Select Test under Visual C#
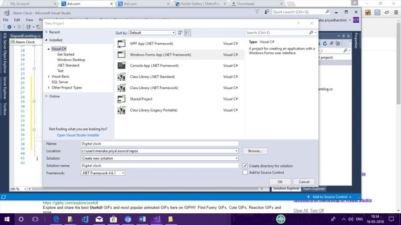The height and width of the screenshot is (225, 401). coord(60,71)
